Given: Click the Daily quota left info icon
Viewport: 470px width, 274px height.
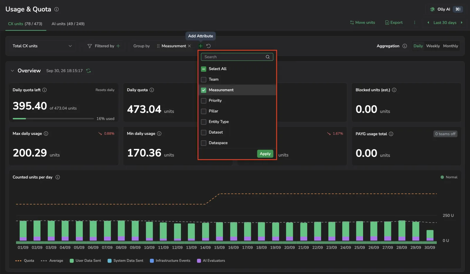Looking at the screenshot, I should click(x=45, y=90).
